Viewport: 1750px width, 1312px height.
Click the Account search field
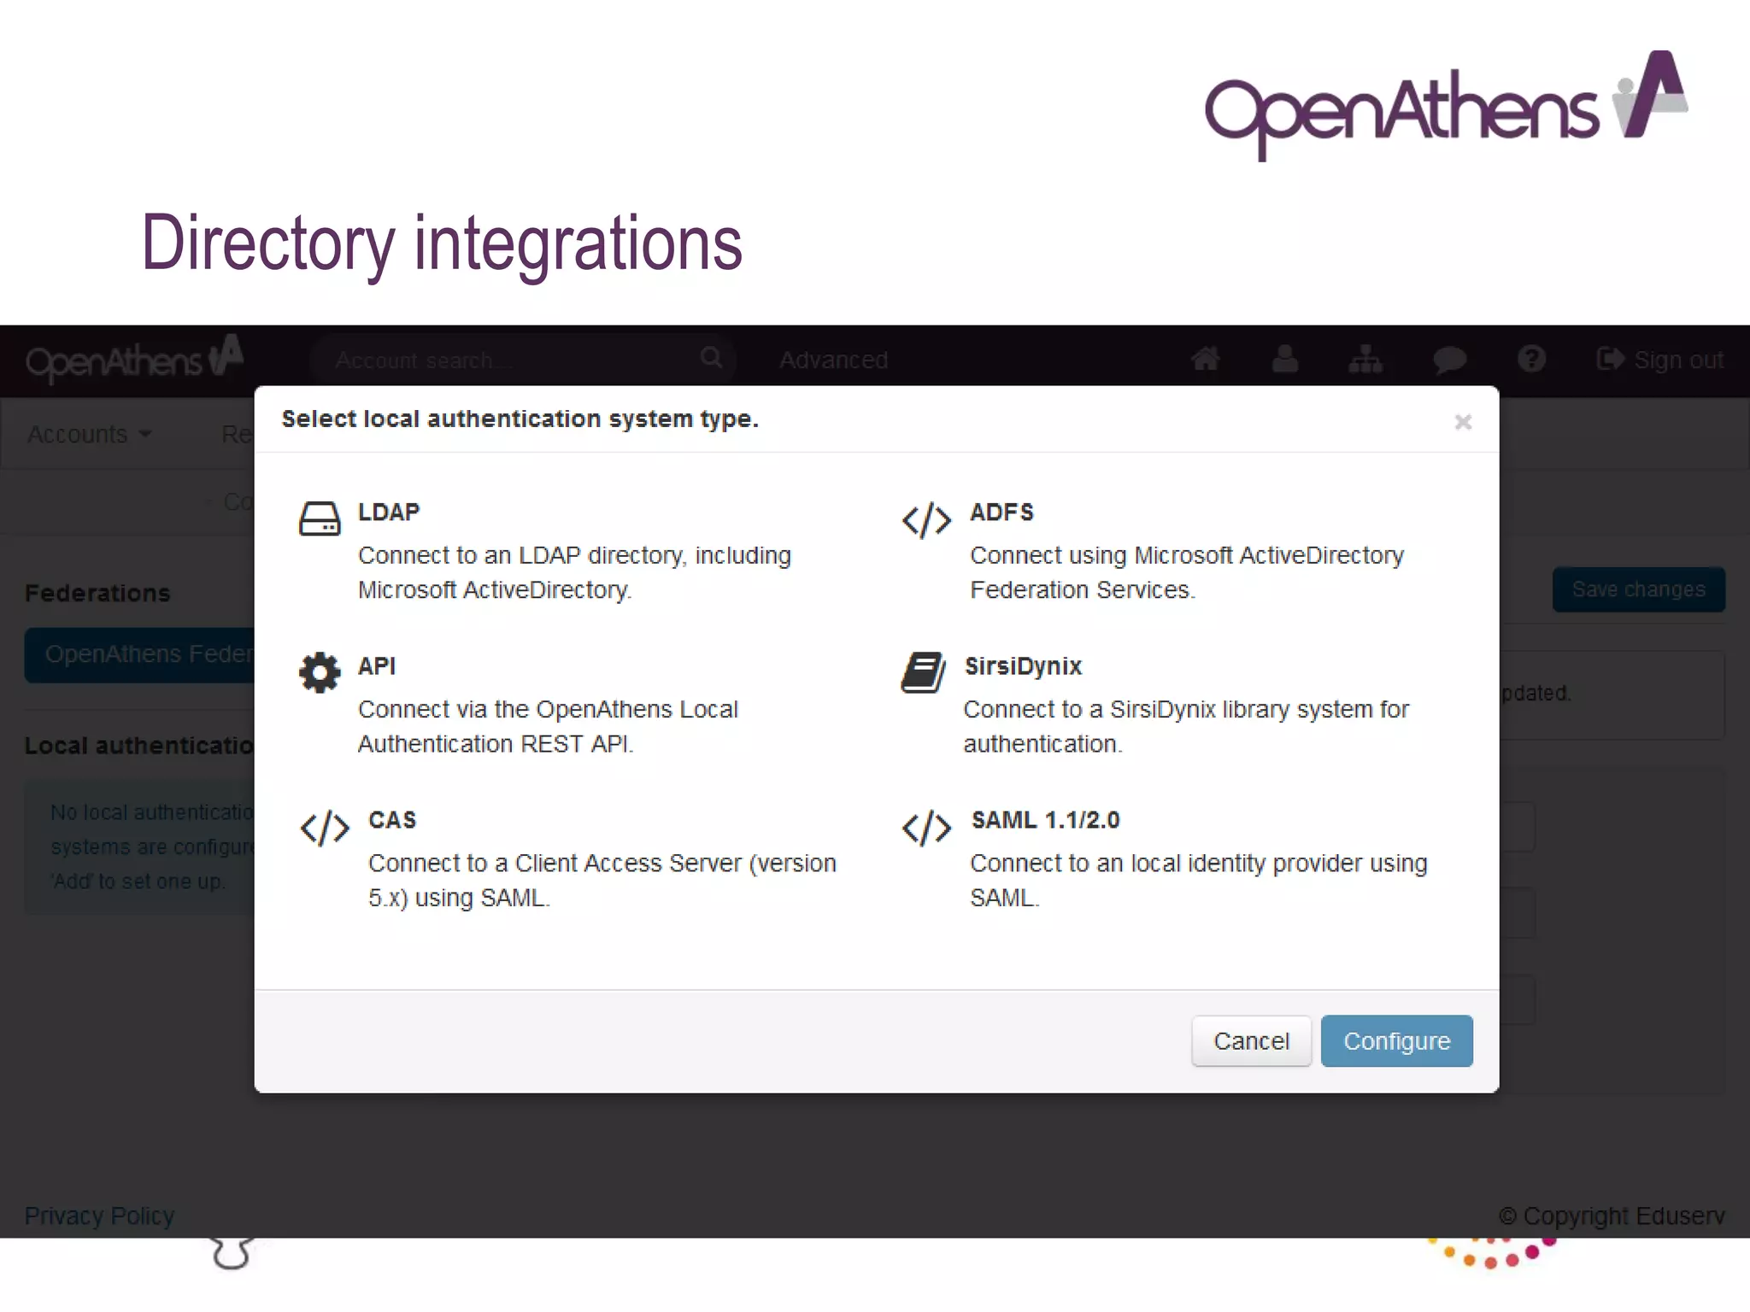point(523,360)
